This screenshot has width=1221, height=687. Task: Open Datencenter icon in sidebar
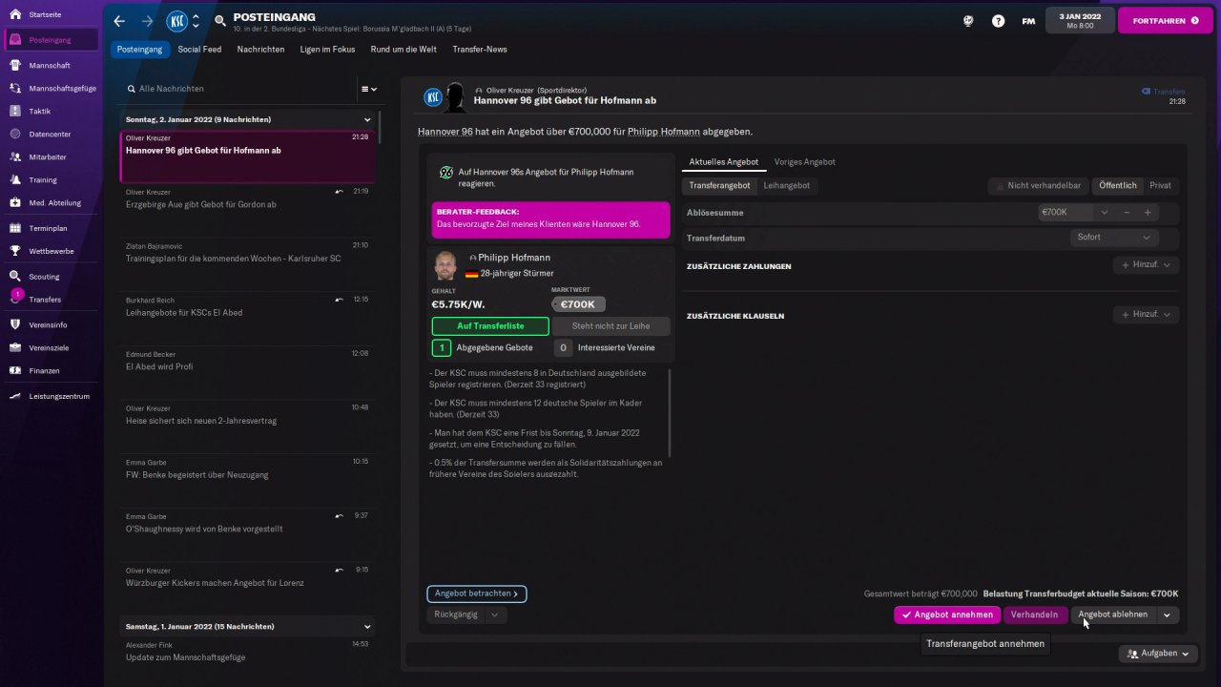click(x=15, y=134)
